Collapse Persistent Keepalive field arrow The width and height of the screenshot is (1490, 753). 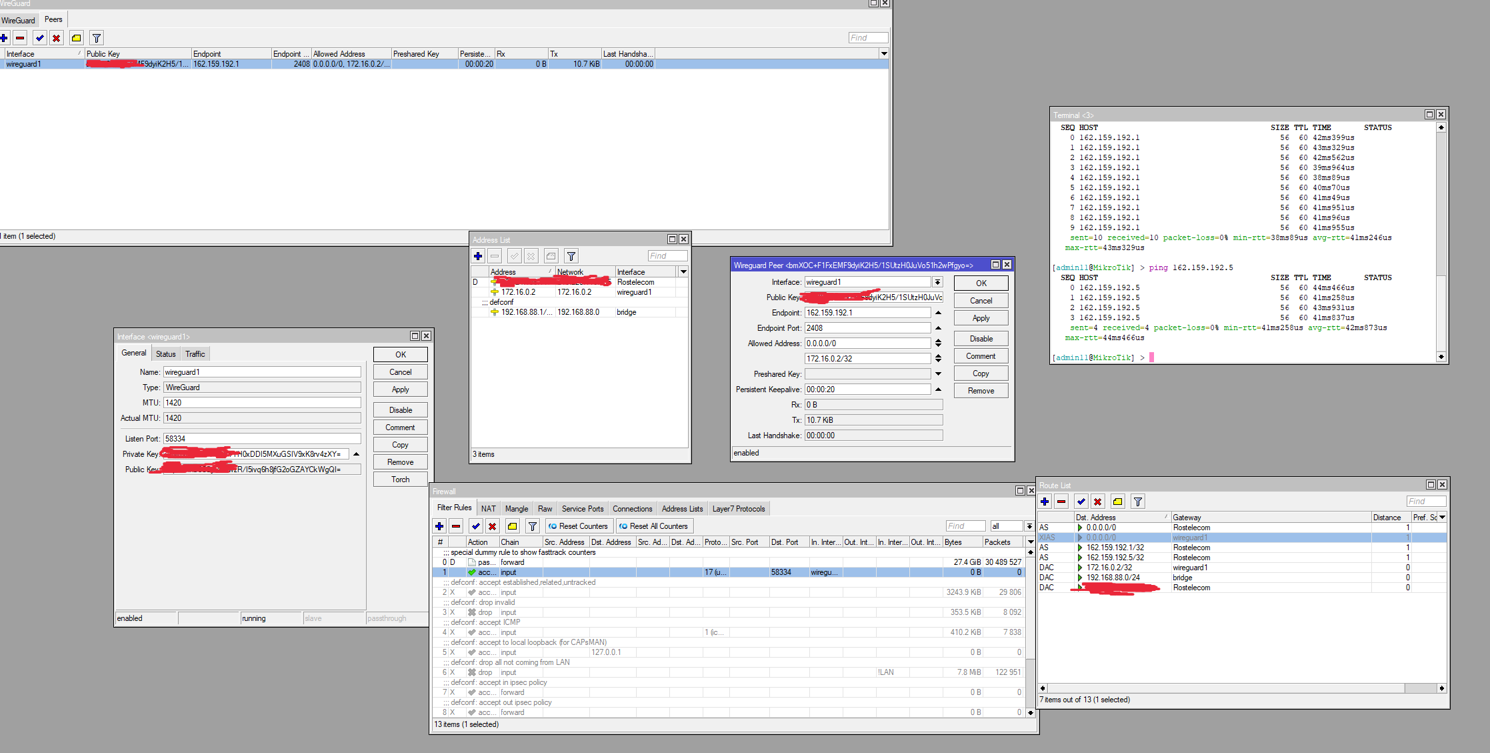point(938,390)
